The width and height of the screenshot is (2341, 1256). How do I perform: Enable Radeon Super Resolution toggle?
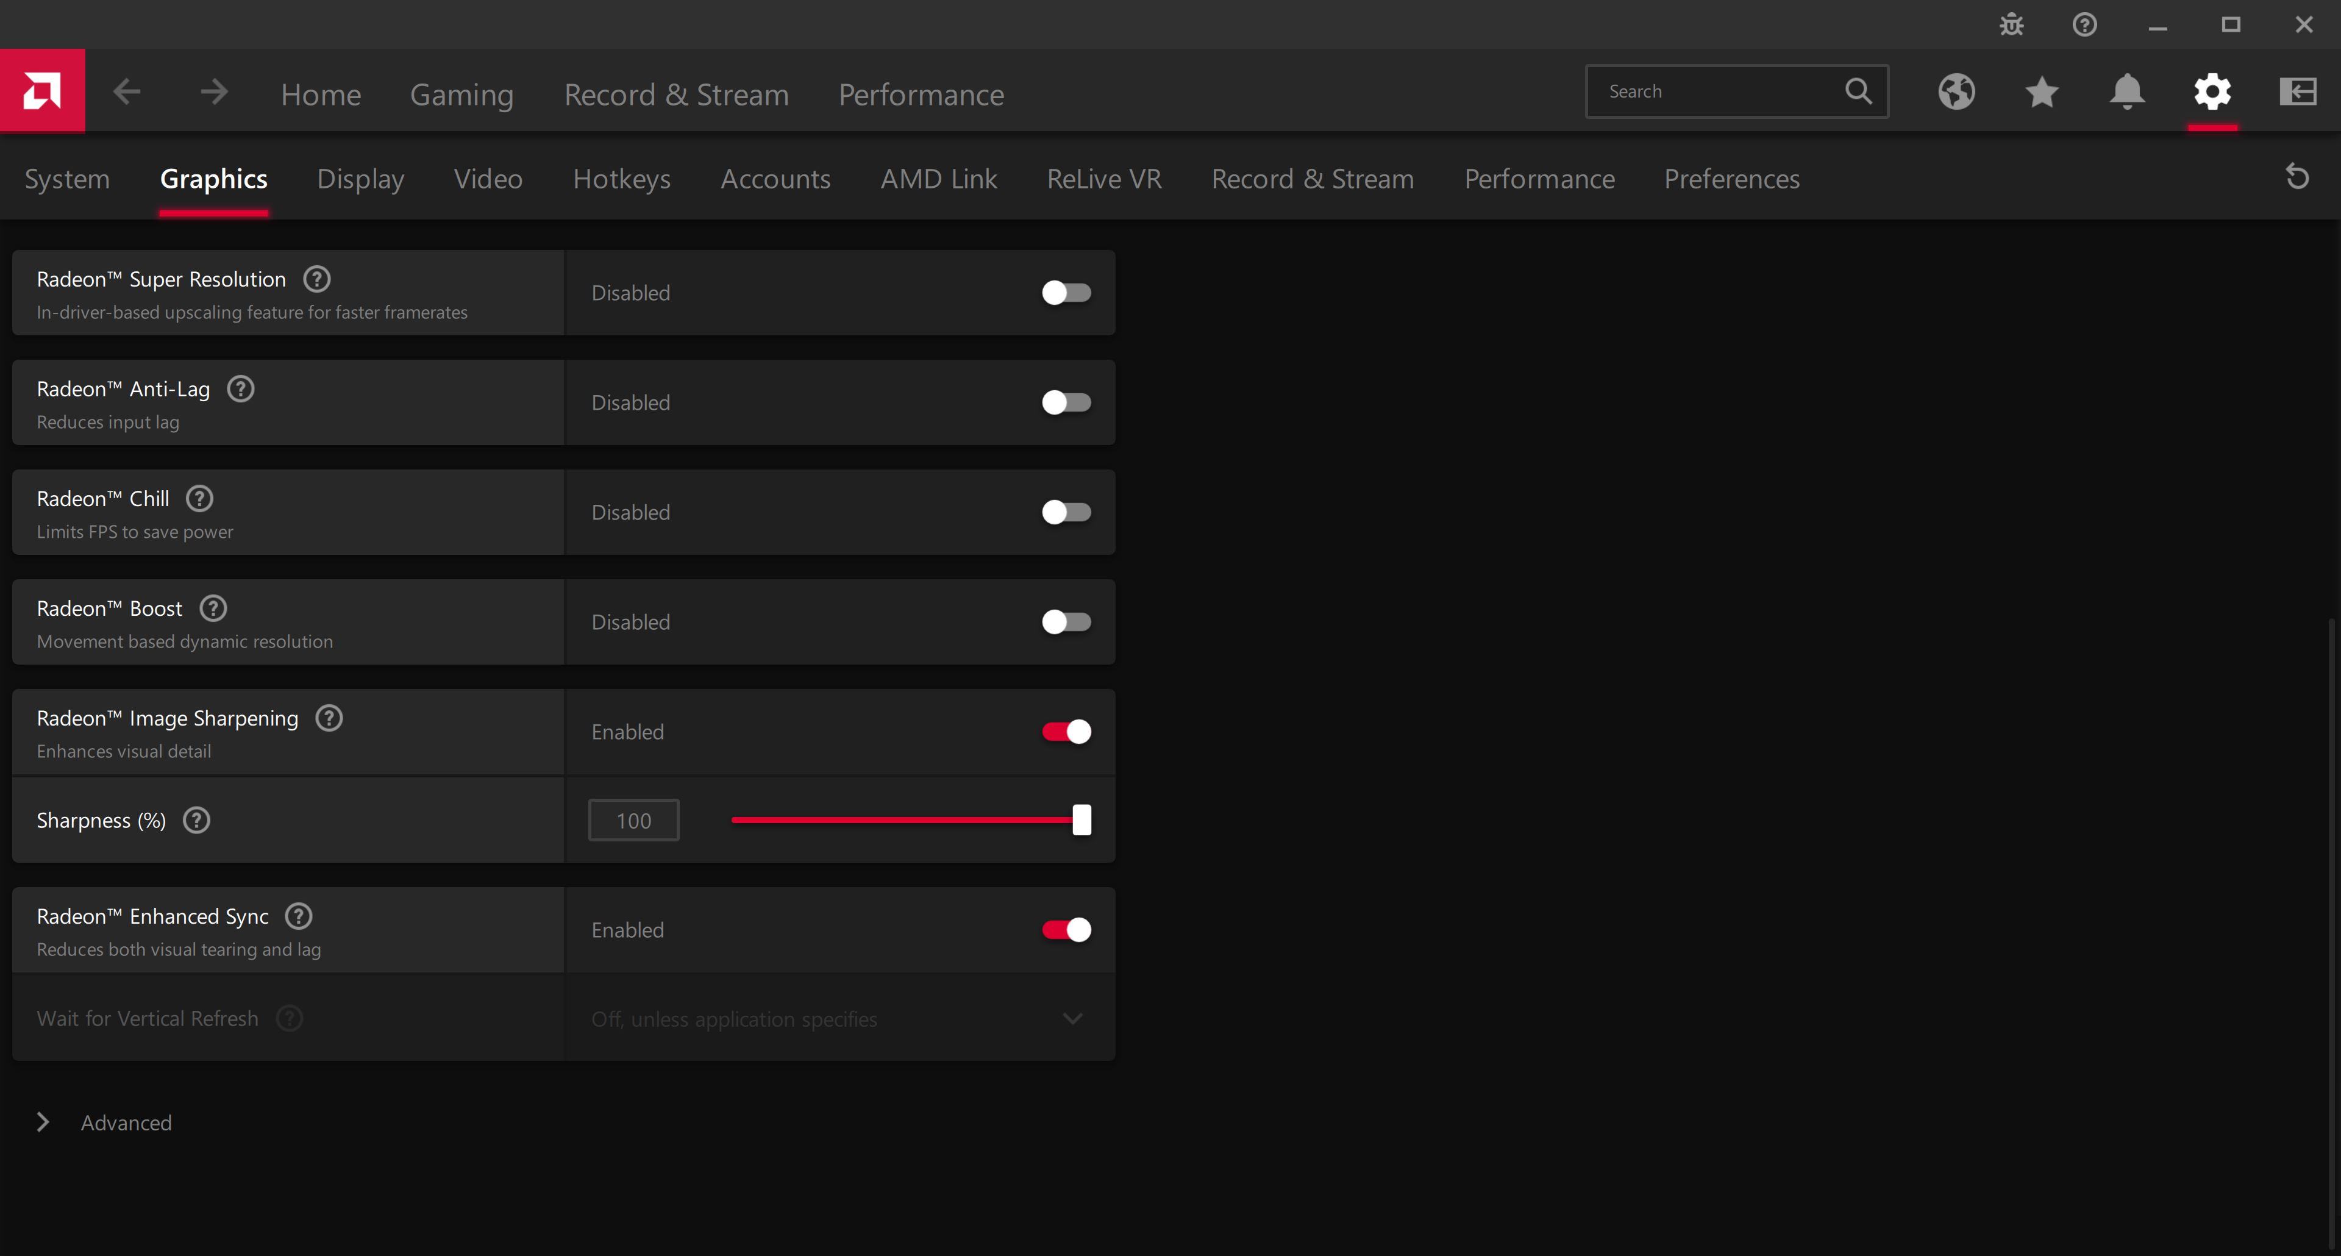pyautogui.click(x=1066, y=293)
